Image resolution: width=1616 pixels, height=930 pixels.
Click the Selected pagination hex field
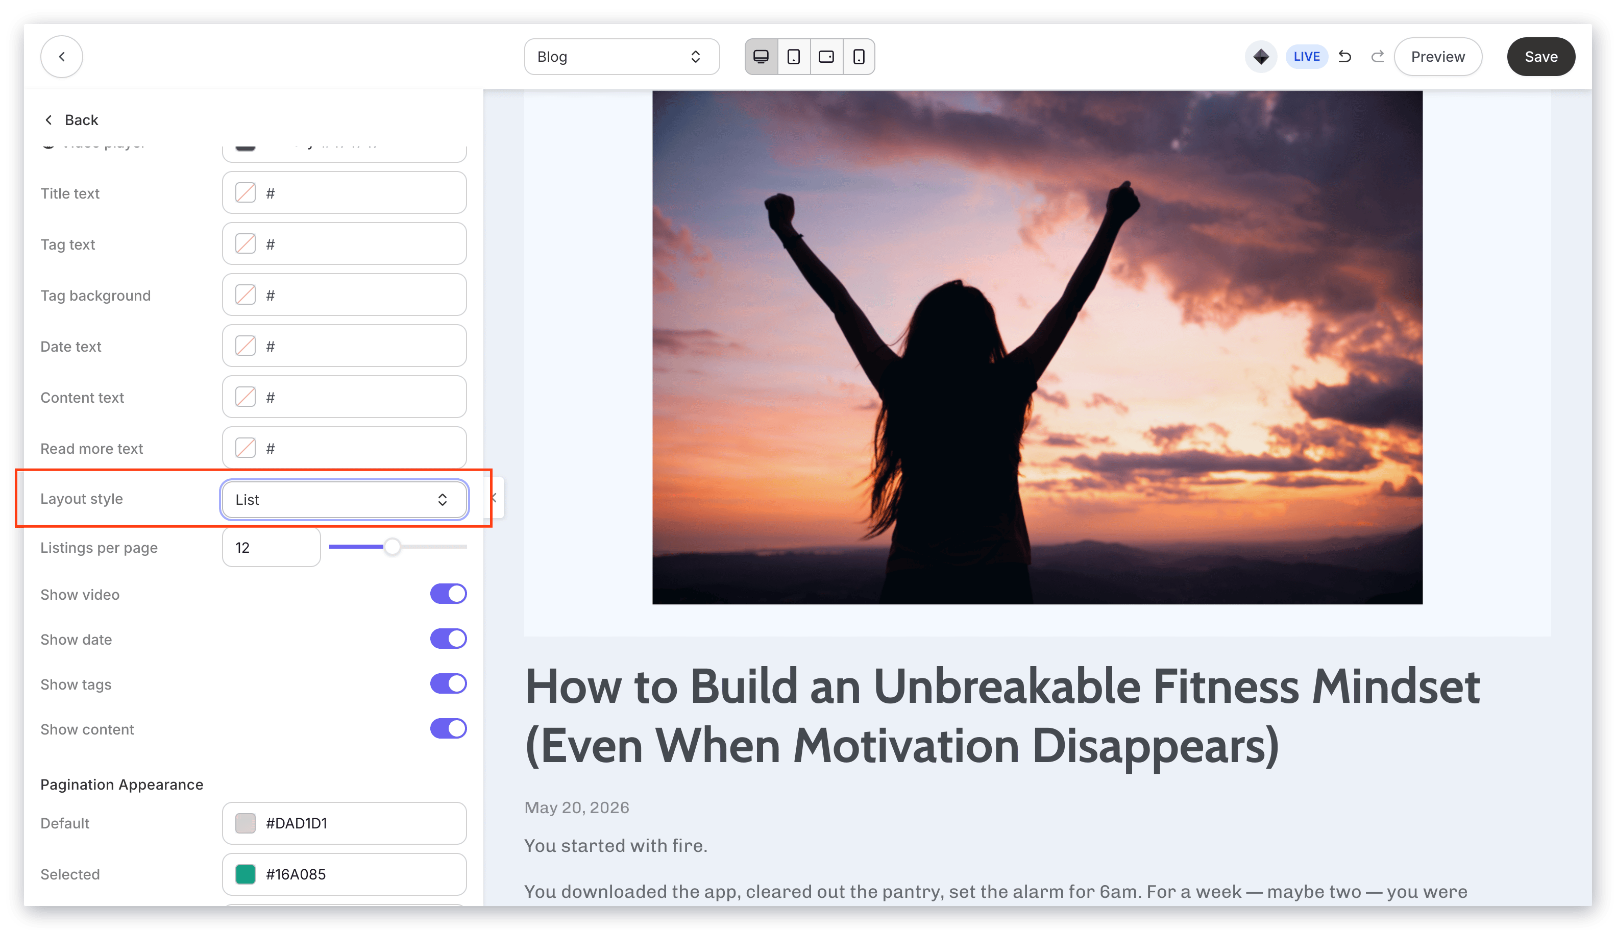point(344,874)
